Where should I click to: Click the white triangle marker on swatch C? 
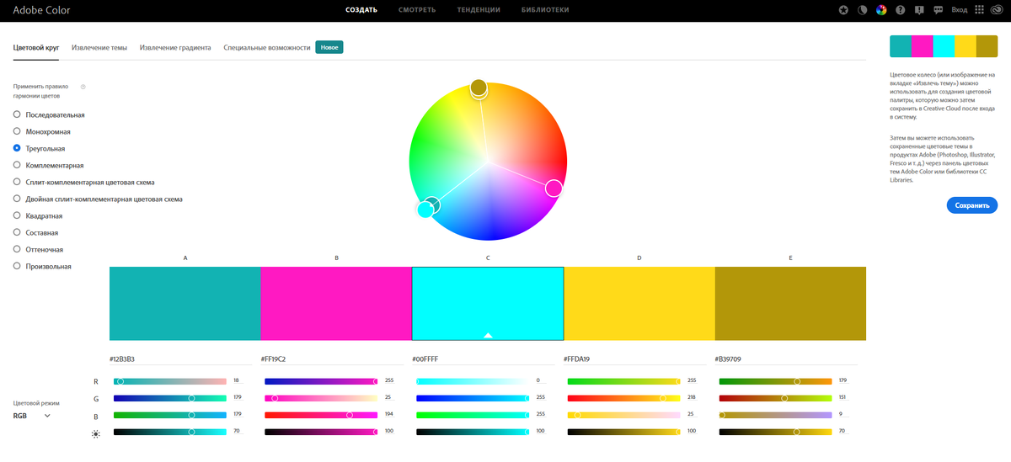point(488,335)
